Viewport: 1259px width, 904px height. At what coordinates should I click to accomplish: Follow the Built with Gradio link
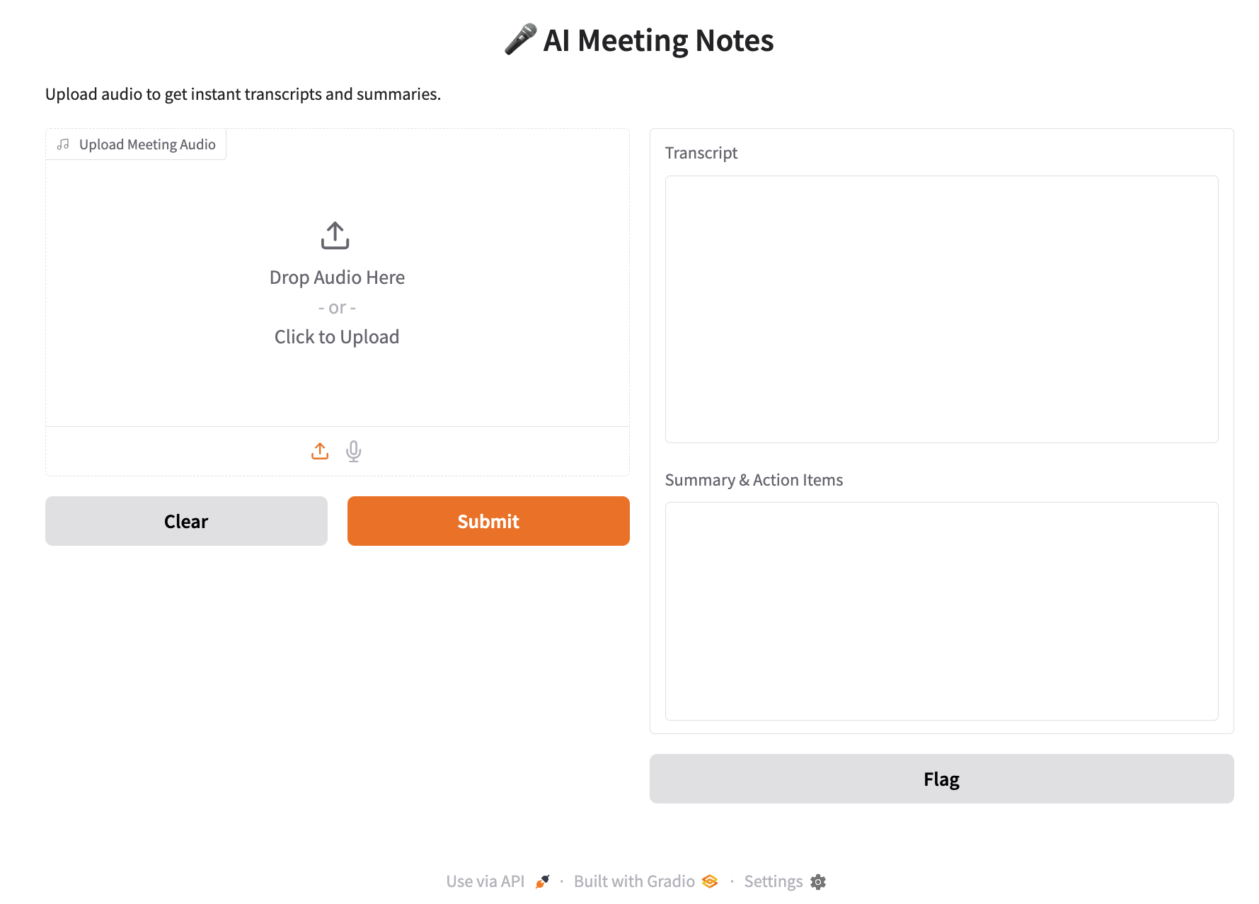(634, 881)
